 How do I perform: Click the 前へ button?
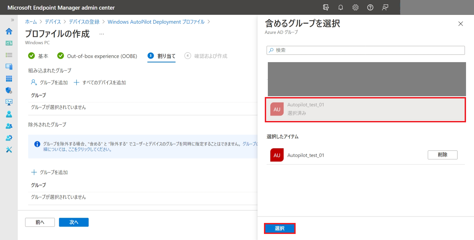40,222
